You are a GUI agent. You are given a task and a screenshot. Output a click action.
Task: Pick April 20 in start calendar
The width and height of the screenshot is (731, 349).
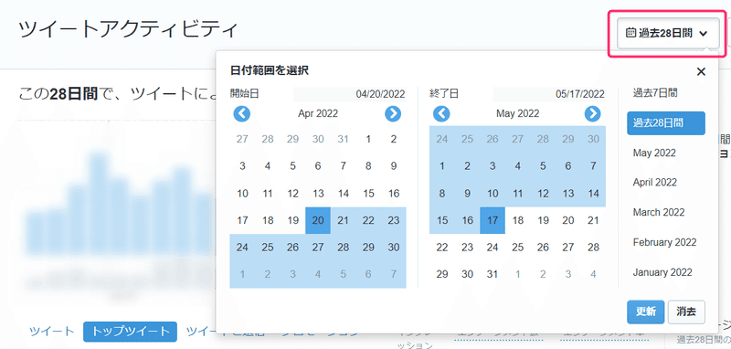(318, 220)
